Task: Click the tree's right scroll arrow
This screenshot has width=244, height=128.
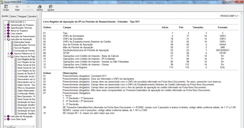Action: pos(34,126)
